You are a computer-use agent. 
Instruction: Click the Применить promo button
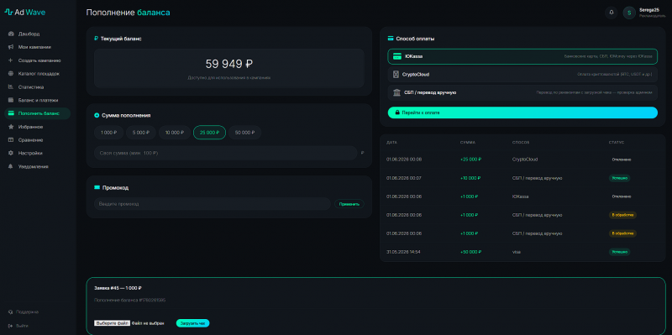pyautogui.click(x=349, y=204)
